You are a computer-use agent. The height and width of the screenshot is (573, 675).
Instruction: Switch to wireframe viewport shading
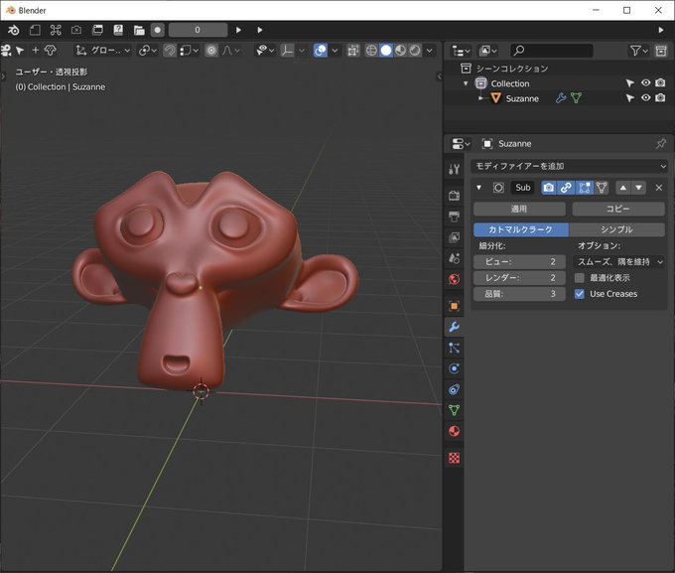click(371, 51)
